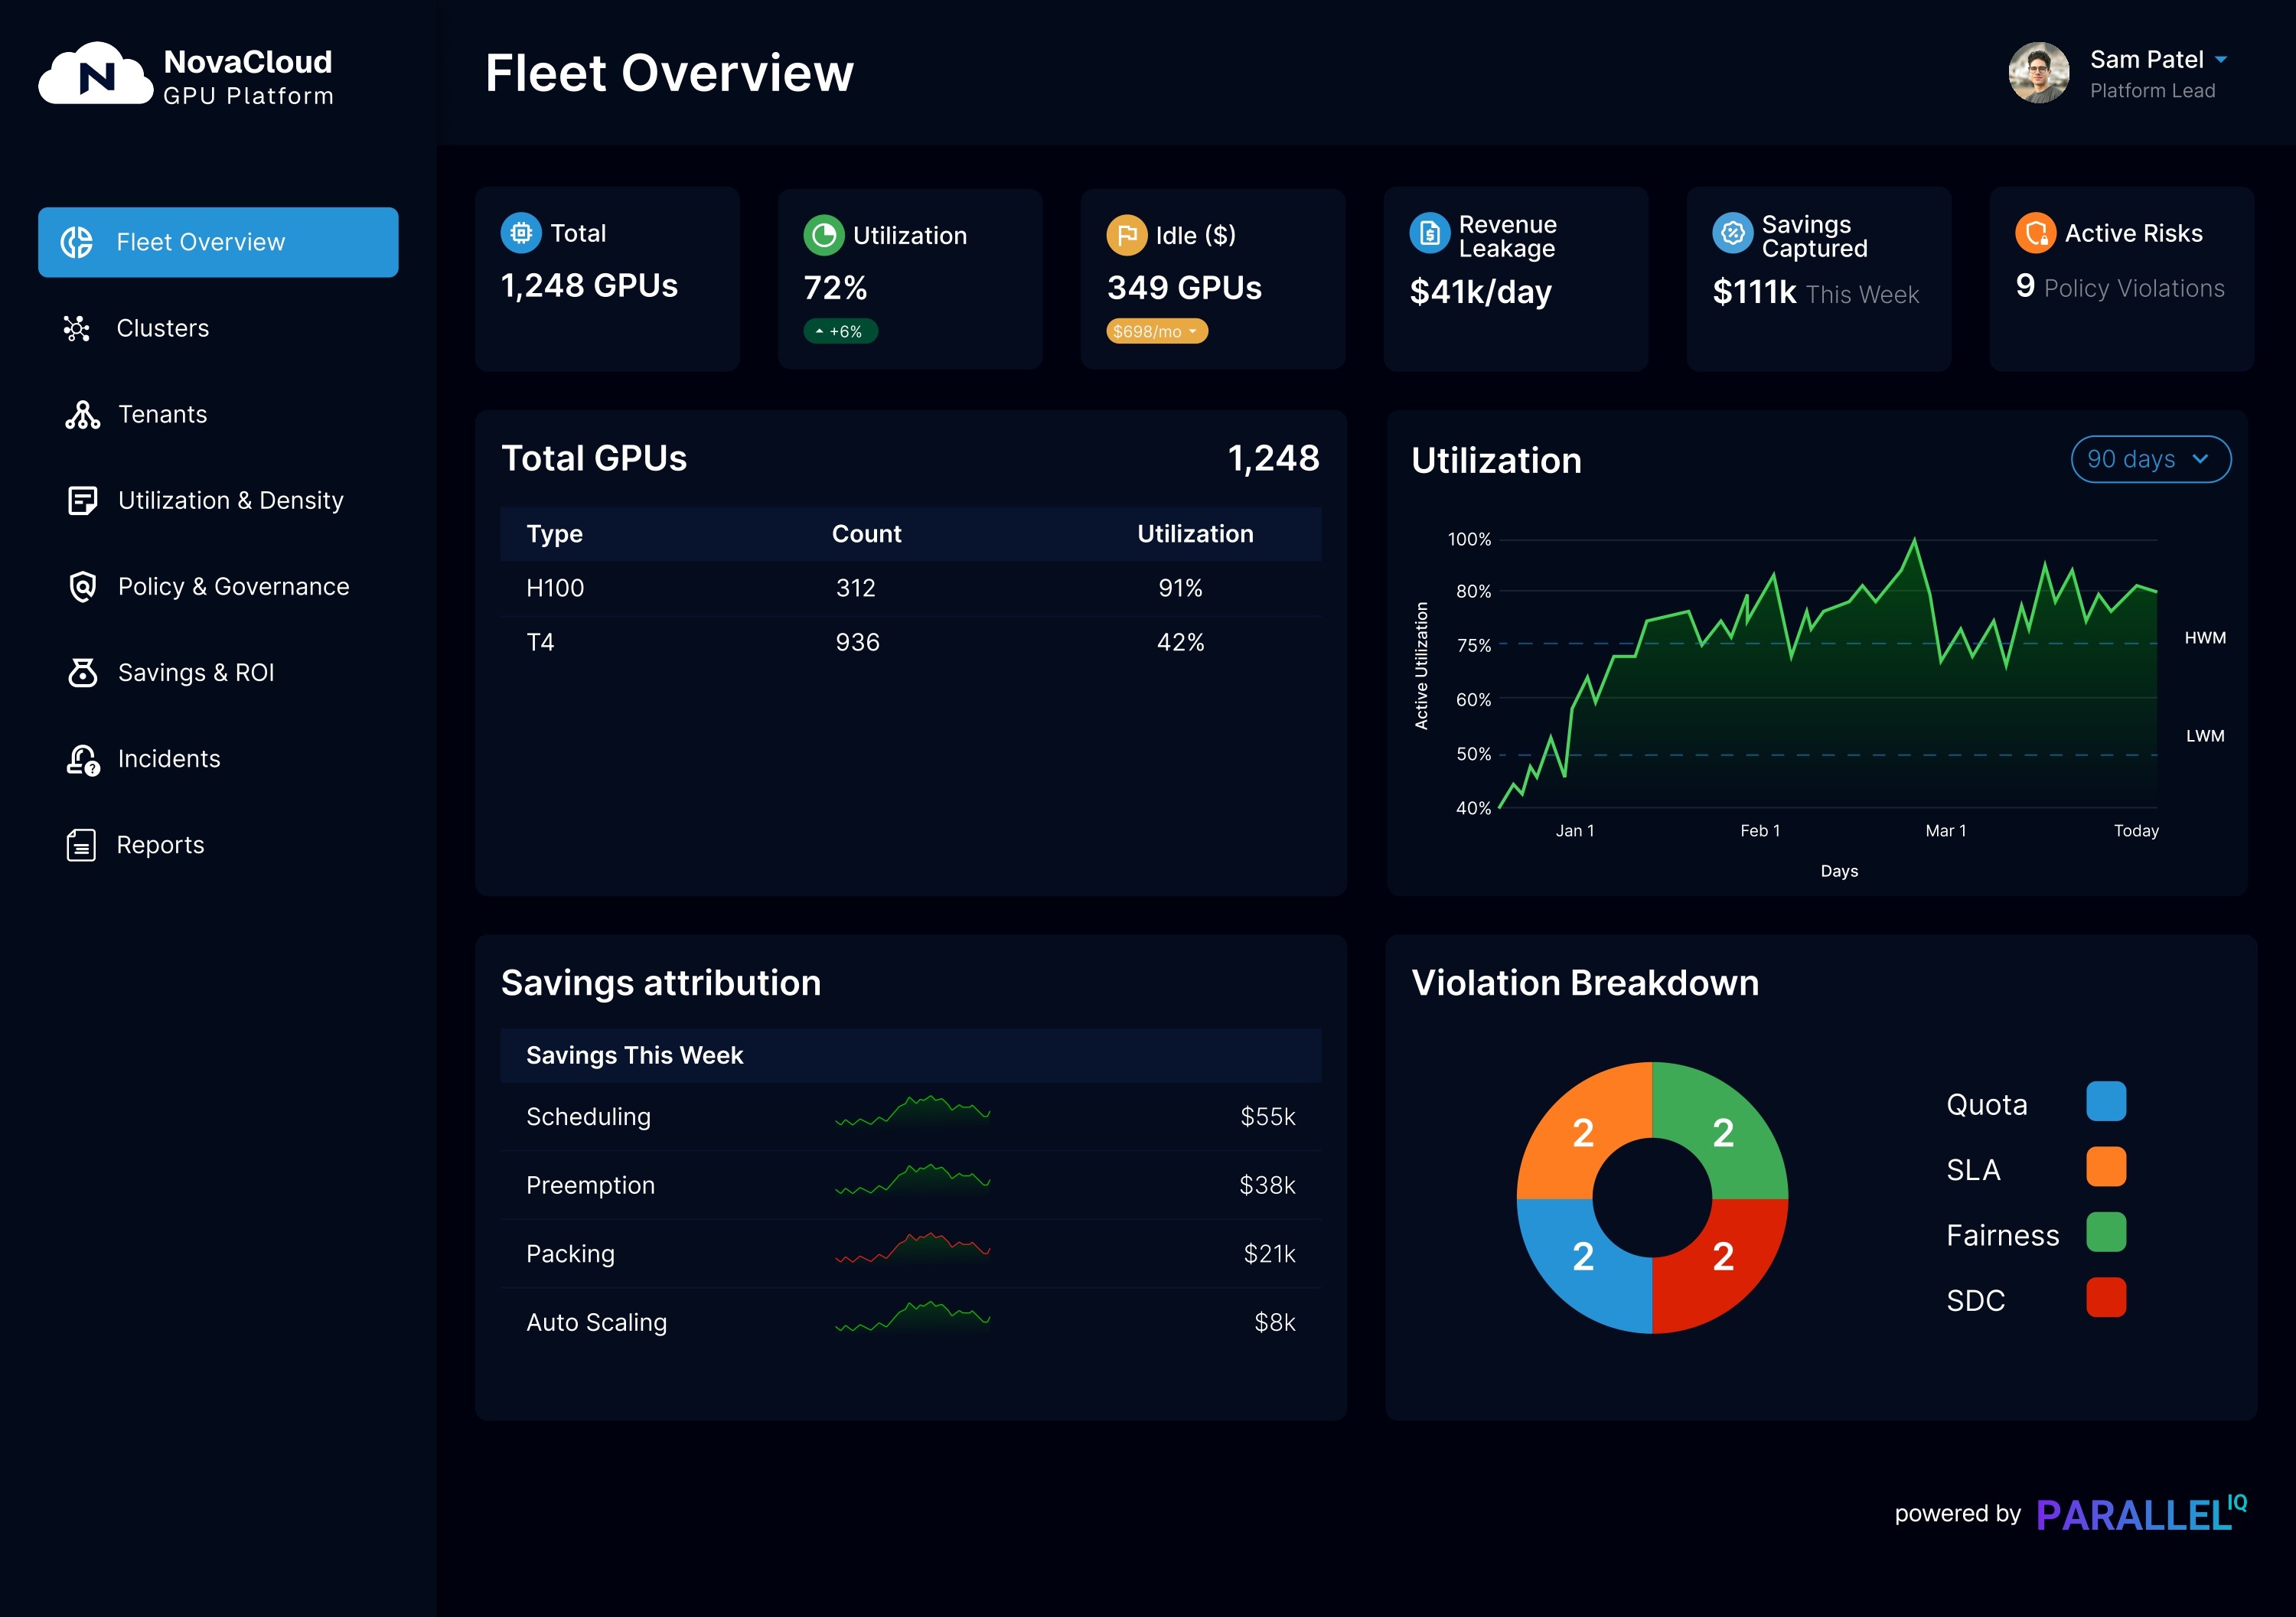
Task: Click the Clusters sidebar icon
Action: click(77, 328)
